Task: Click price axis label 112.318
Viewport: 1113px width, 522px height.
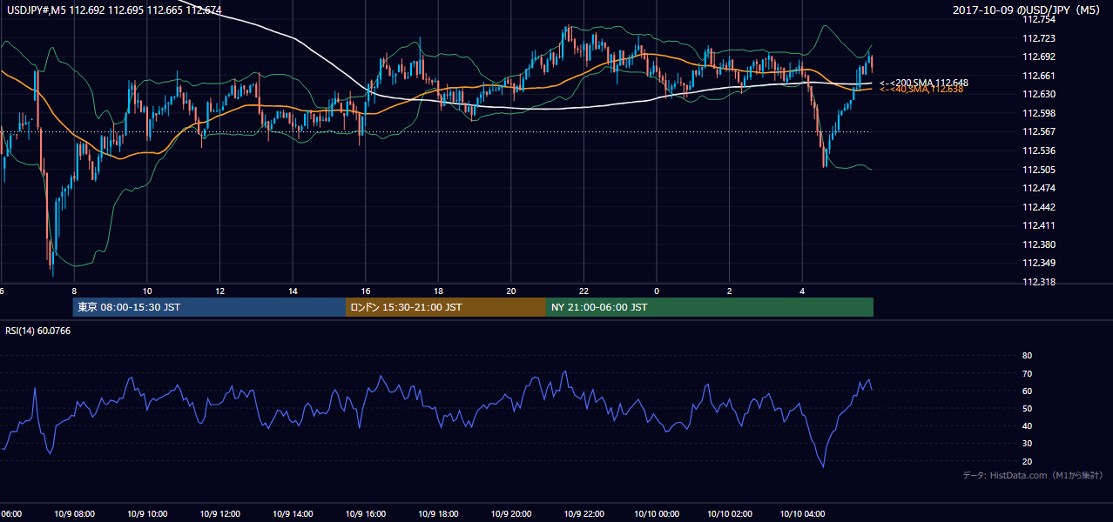Action: (1038, 282)
